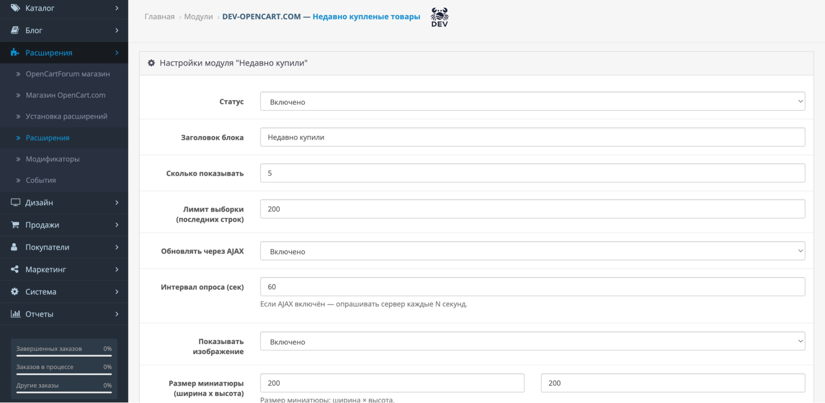Expand the Покупатели menu chevron
This screenshot has height=403, width=825.
[x=117, y=247]
